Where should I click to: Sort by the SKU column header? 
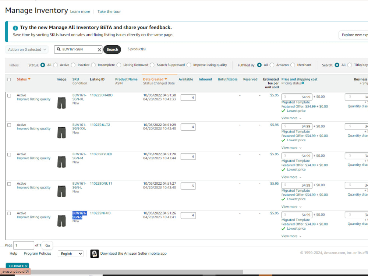(x=75, y=79)
